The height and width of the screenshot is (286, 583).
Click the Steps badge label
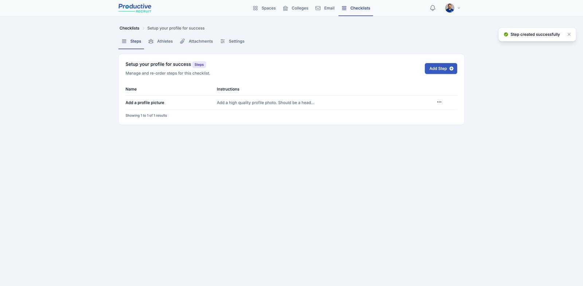tap(199, 65)
